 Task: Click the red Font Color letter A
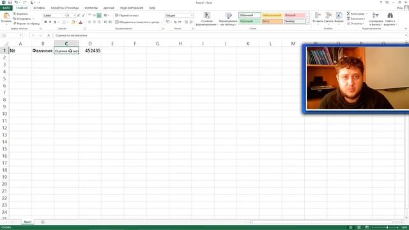coord(81,22)
